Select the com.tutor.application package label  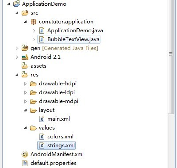(66, 22)
